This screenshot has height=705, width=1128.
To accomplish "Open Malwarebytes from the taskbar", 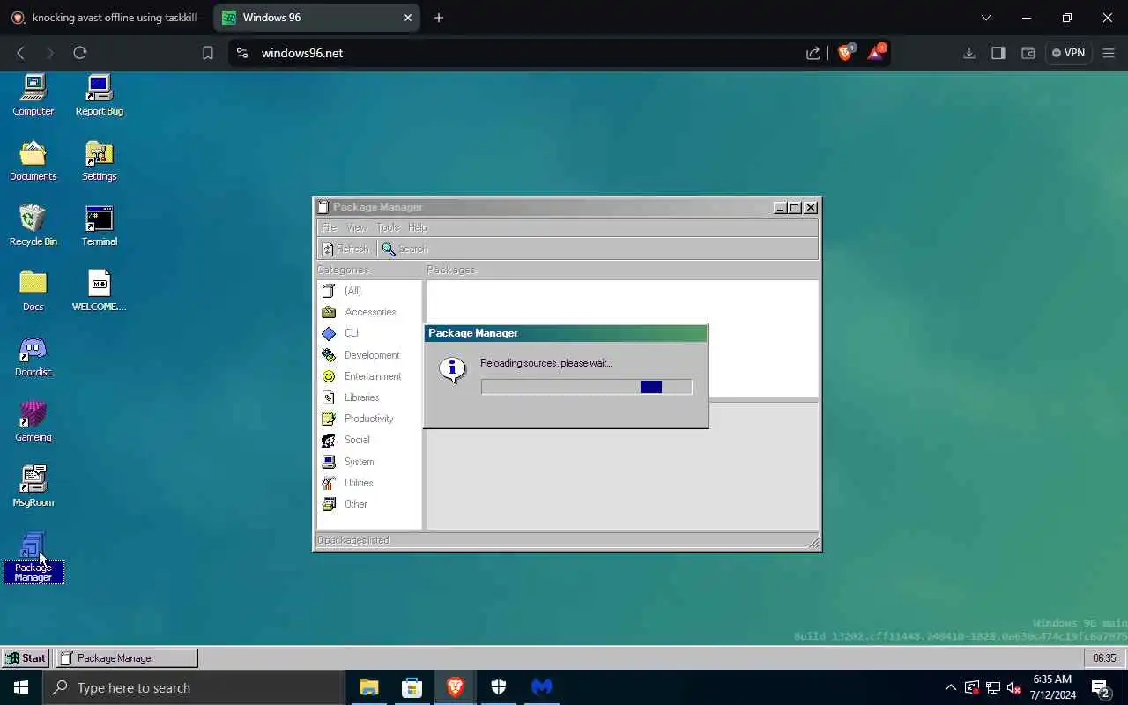I will (x=541, y=687).
